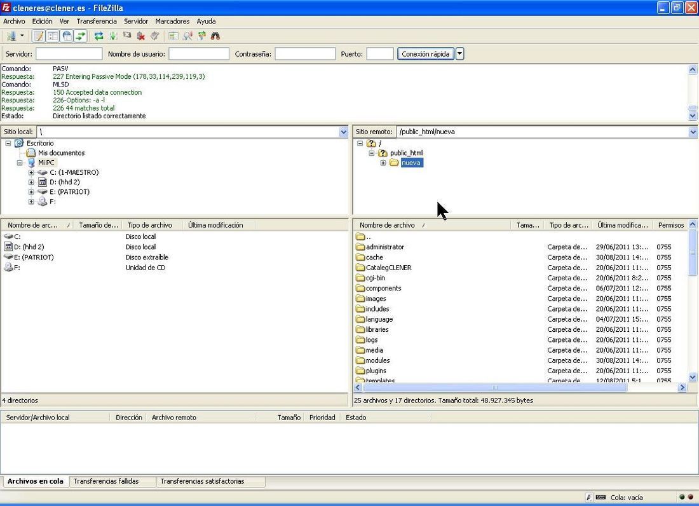Click the parent directory folder icon
Image resolution: width=699 pixels, height=506 pixels.
coord(360,236)
